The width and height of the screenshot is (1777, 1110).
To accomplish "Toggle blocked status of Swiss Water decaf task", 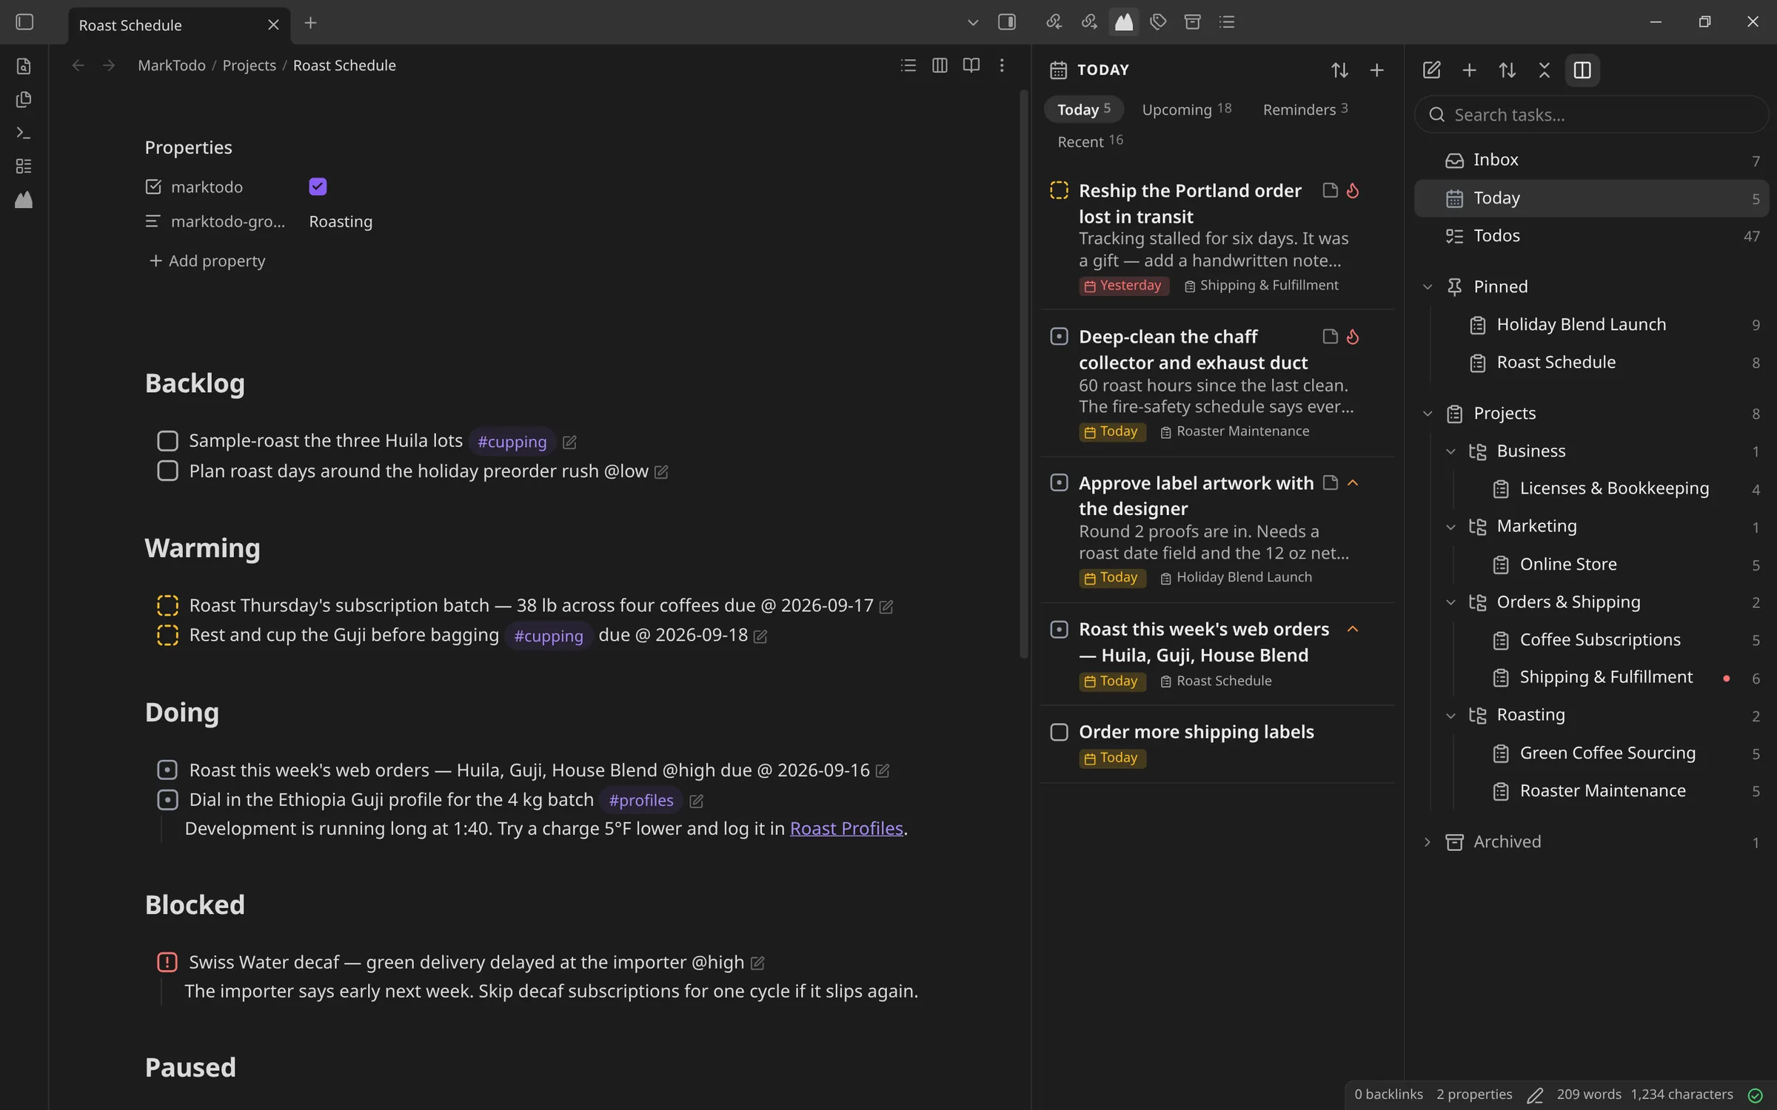I will (x=167, y=962).
